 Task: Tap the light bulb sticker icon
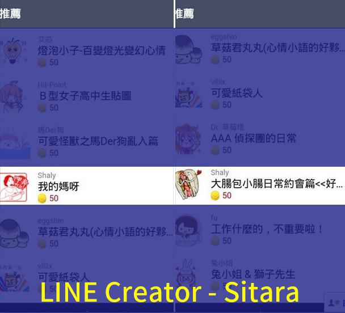pyautogui.click(x=14, y=51)
